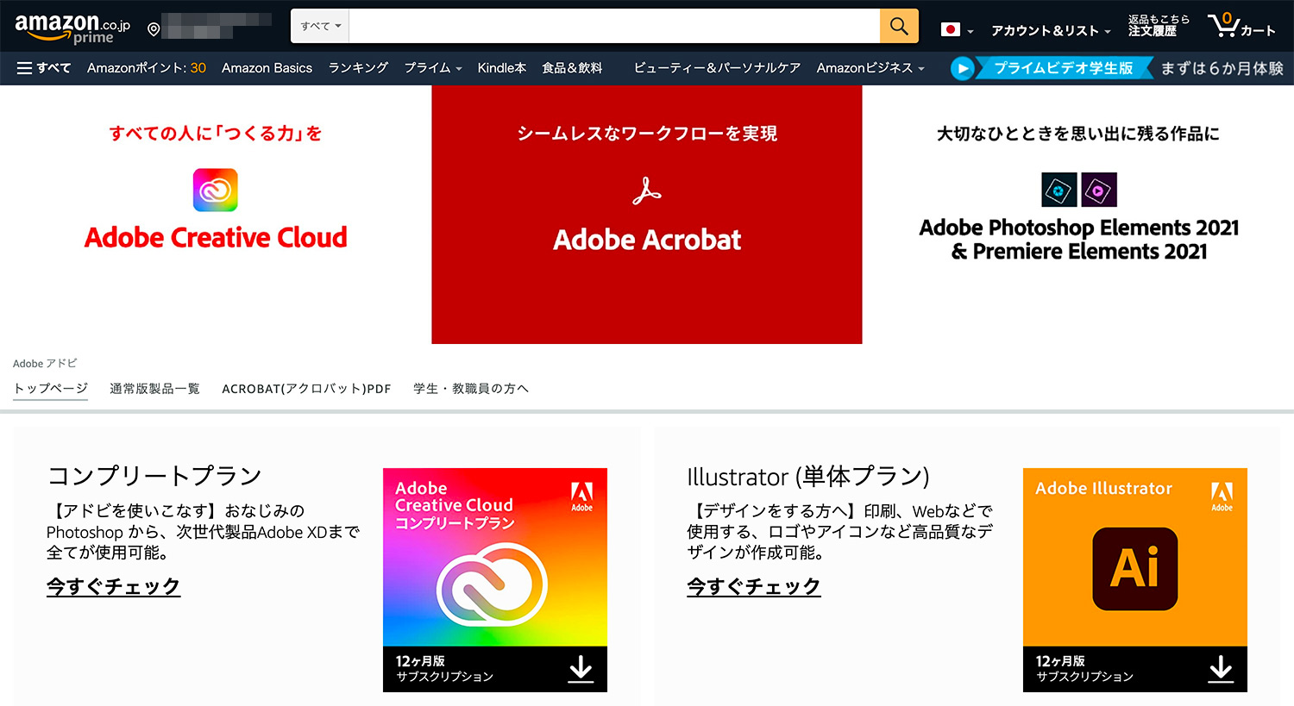Open 食品＆飲料 in navigation bar
This screenshot has width=1294, height=706.
(x=572, y=67)
